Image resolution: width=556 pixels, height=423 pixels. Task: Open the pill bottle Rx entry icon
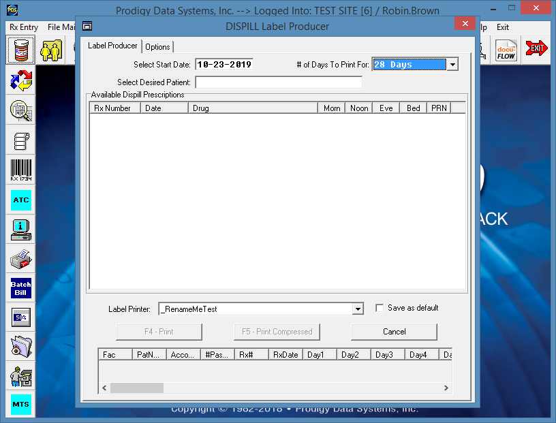(21, 50)
